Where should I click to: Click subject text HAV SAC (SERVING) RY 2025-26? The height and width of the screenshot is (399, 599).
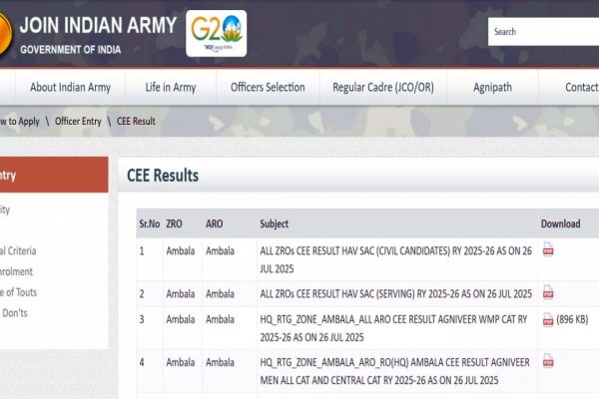pyautogui.click(x=395, y=293)
